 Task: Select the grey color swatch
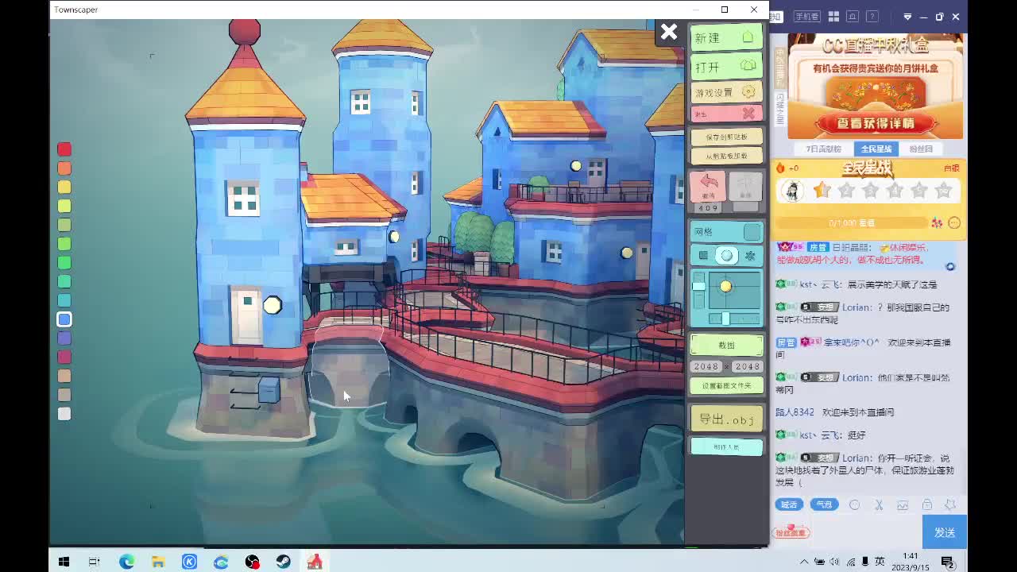64,395
